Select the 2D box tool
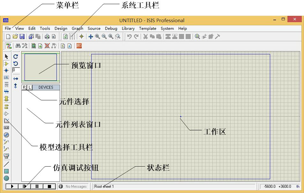Viewport: 304px width, 193px height. click(6, 171)
